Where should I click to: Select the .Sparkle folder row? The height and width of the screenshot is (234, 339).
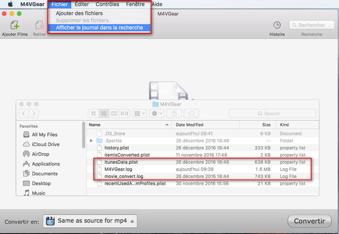(203, 141)
